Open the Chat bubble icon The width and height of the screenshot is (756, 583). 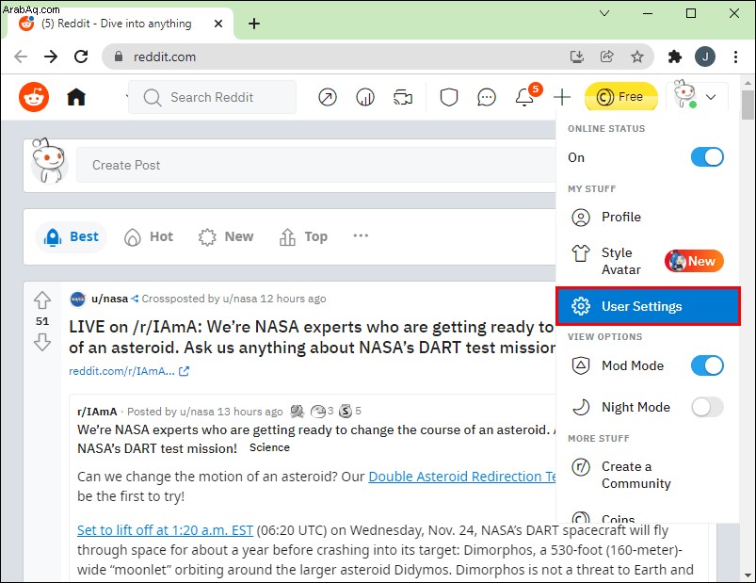(x=487, y=97)
